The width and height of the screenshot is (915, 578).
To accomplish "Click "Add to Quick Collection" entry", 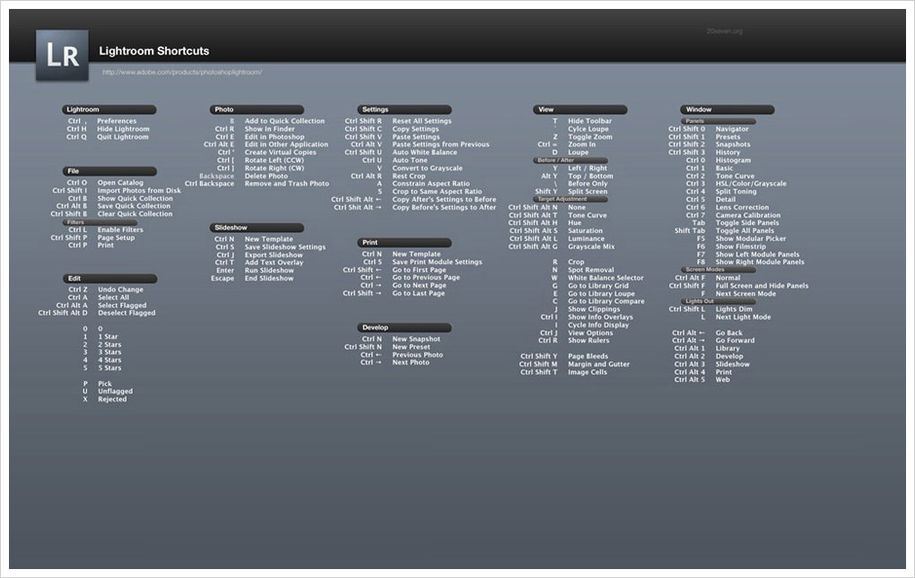I will click(284, 121).
